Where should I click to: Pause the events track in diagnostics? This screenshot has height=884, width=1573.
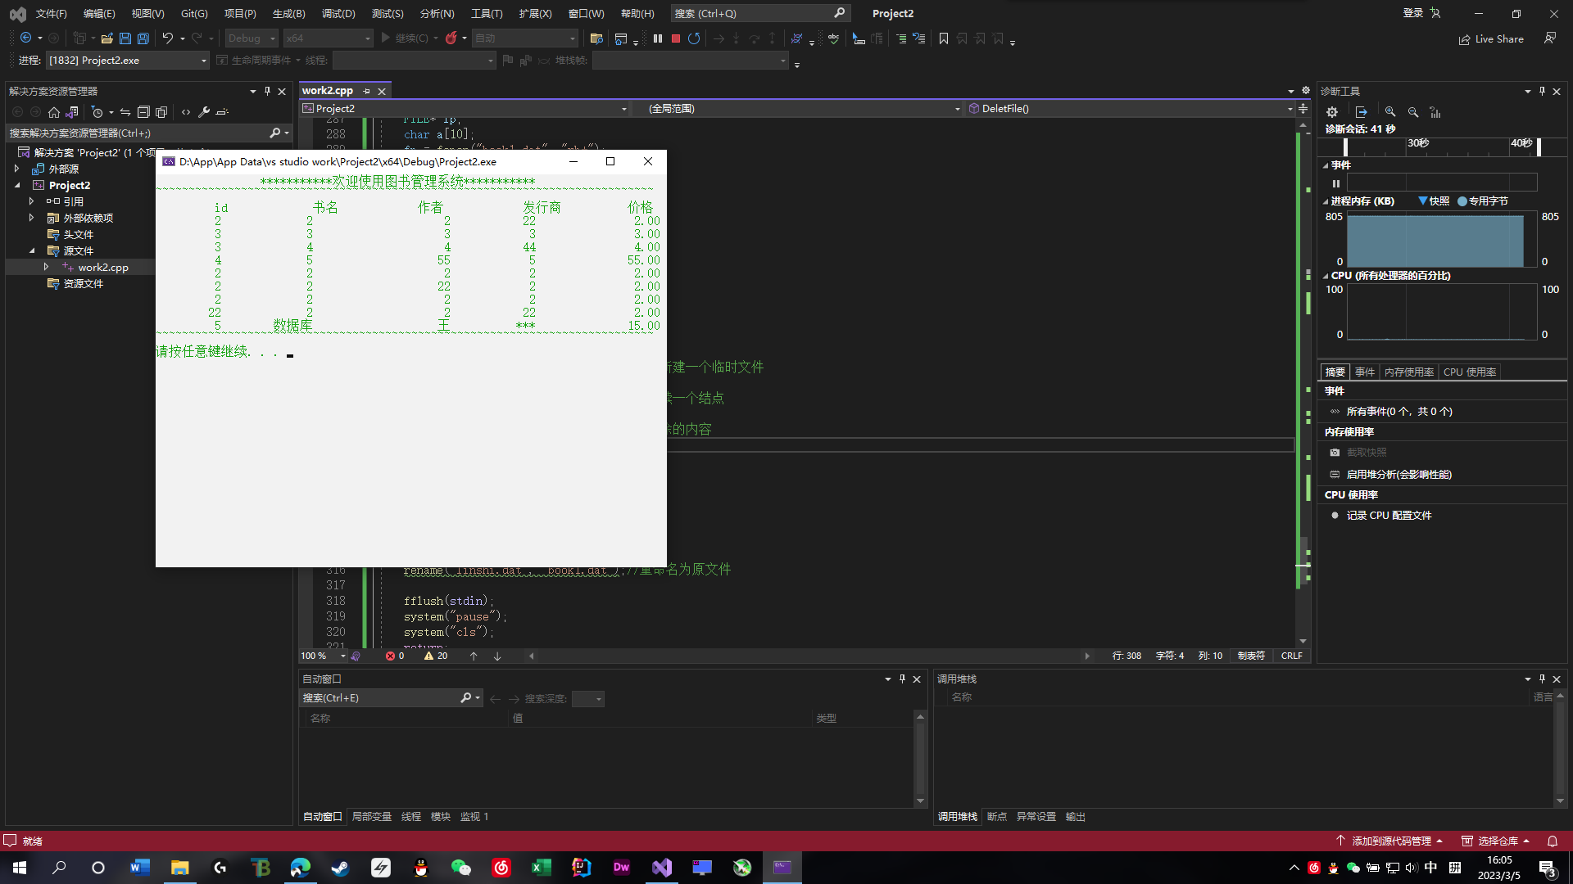(1336, 183)
